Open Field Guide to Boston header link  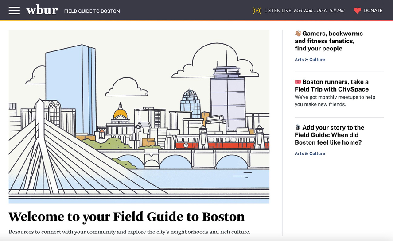92,11
